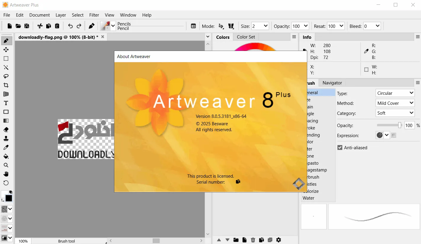Switch to the Color Set tab
This screenshot has width=421, height=244.
[246, 37]
